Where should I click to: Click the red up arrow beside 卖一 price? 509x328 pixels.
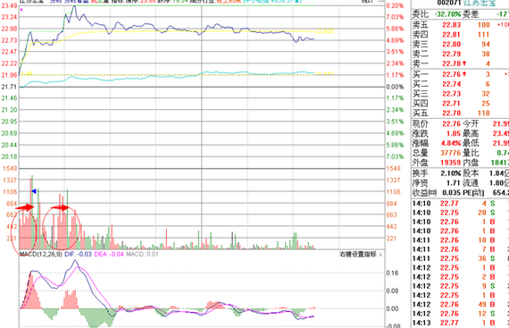pos(464,63)
